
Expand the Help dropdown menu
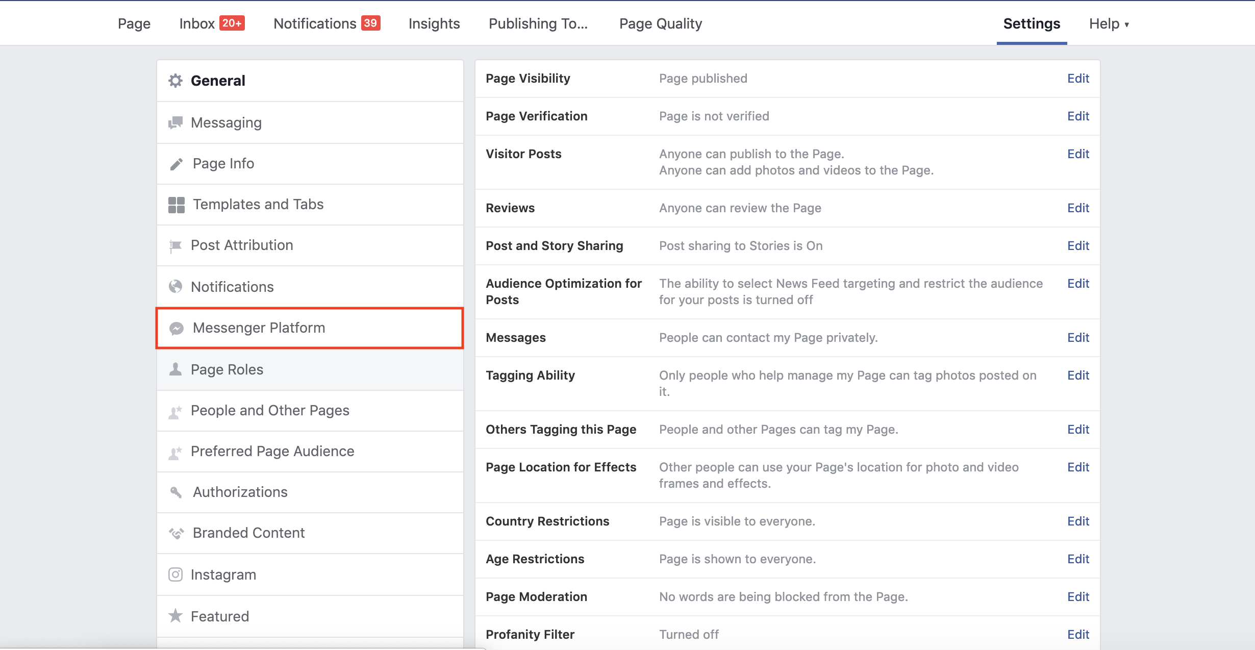pyautogui.click(x=1109, y=23)
